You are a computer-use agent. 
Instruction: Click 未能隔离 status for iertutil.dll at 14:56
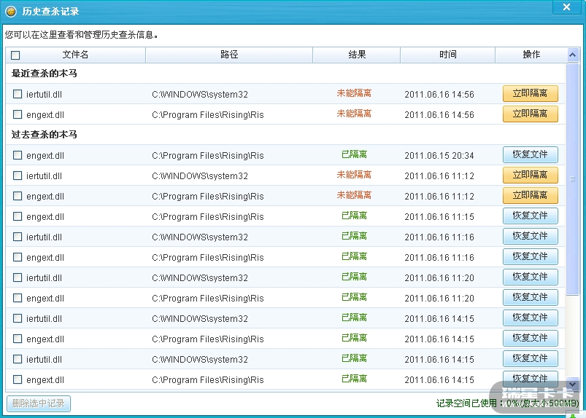(x=354, y=93)
